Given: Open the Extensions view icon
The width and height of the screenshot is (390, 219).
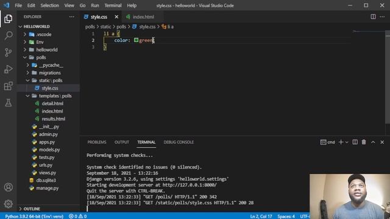Looking at the screenshot, I should (x=8, y=86).
